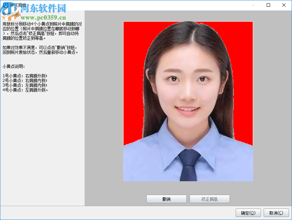Click the text "1号小黄点：右肩膀外侧；"
This screenshot has width=292, height=220.
pos(25,76)
